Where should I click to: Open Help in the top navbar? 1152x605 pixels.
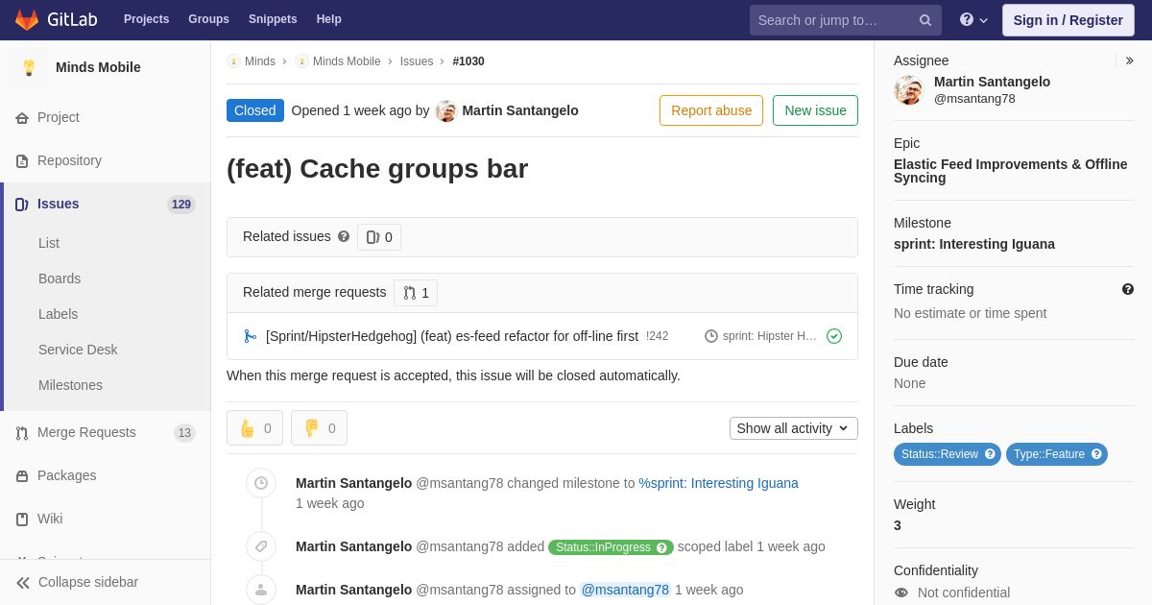tap(329, 19)
